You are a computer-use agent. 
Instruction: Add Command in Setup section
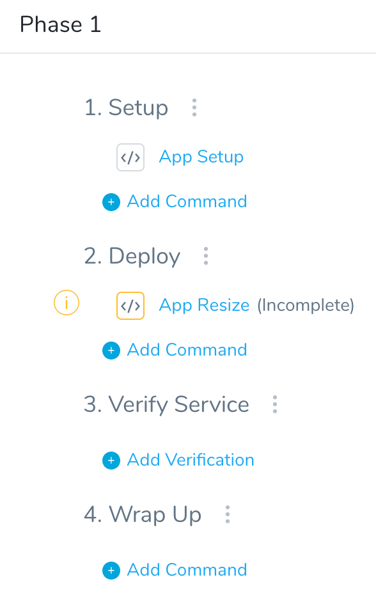click(x=187, y=201)
